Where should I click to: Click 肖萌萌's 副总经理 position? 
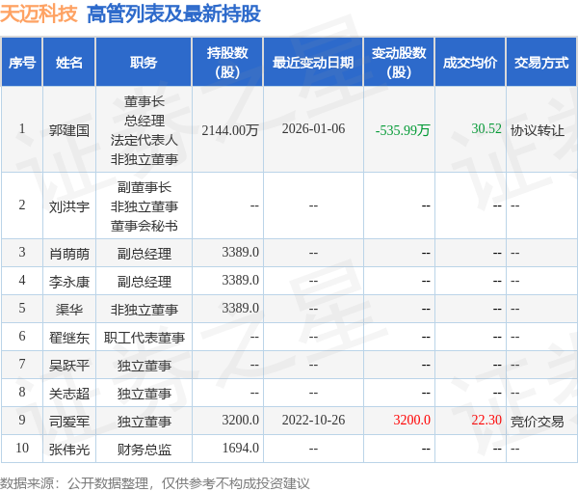pos(144,254)
